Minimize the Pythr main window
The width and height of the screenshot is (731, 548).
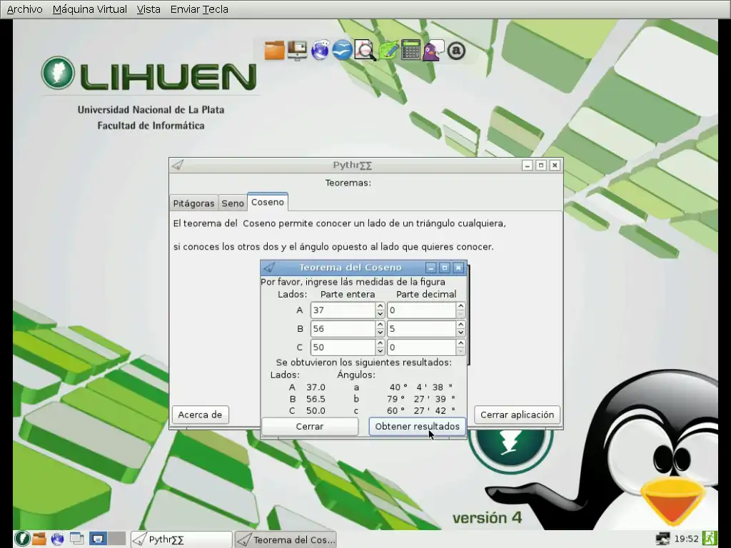(x=528, y=165)
